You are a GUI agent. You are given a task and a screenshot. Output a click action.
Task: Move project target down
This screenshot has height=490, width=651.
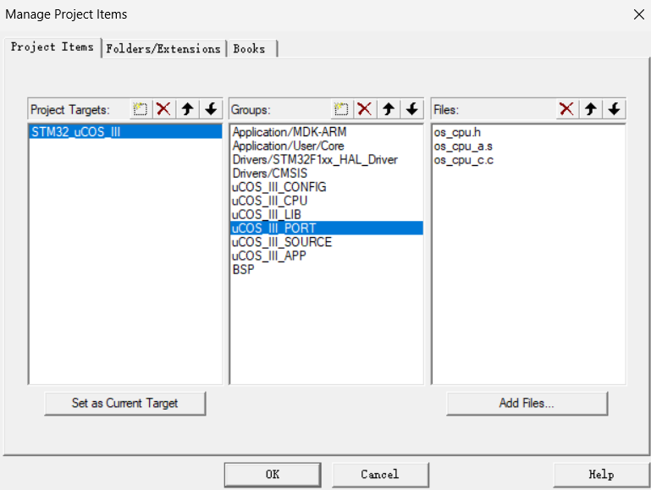pos(211,109)
